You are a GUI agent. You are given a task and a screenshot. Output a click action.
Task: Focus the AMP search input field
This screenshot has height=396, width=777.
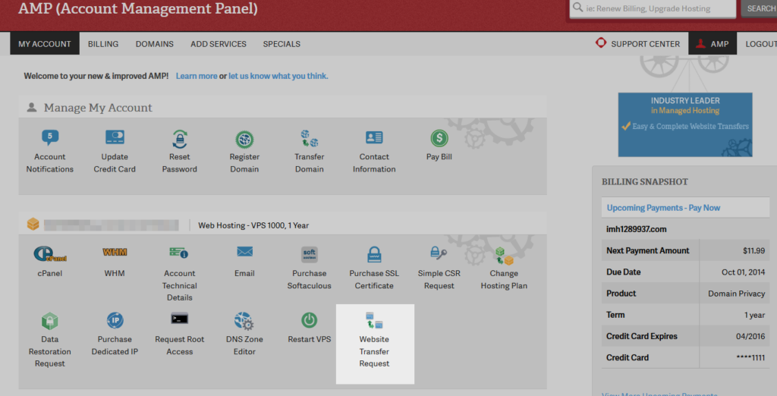[x=653, y=9]
